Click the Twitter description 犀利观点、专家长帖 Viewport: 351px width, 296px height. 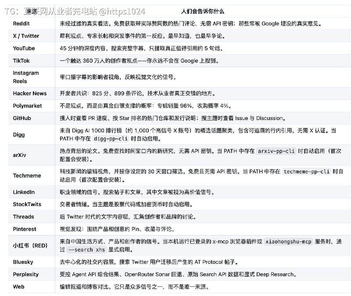pos(142,36)
